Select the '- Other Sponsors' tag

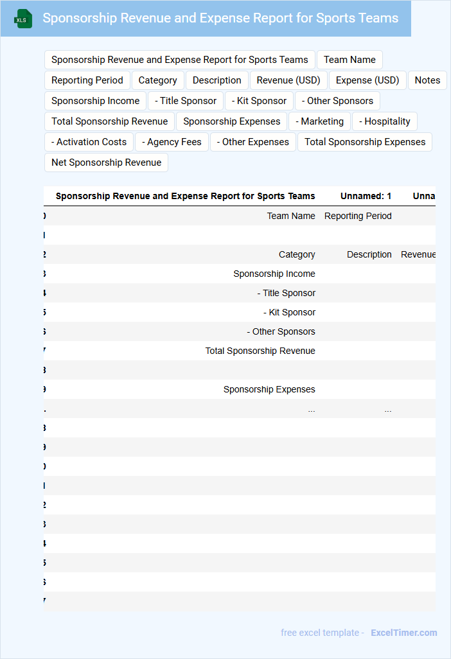pos(337,101)
